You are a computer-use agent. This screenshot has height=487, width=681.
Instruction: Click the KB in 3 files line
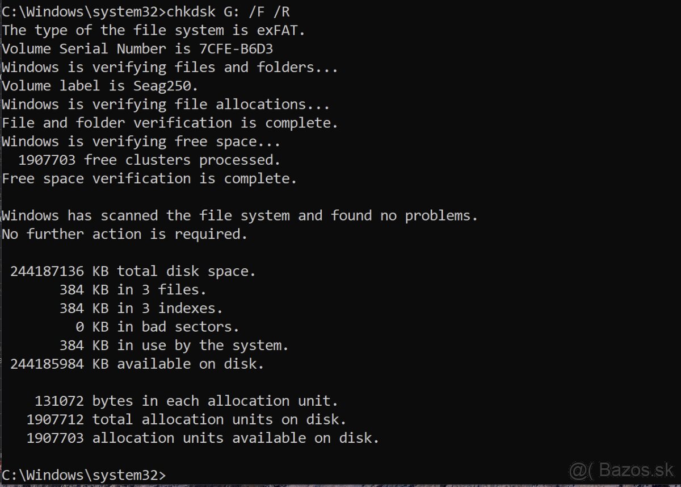[133, 290]
